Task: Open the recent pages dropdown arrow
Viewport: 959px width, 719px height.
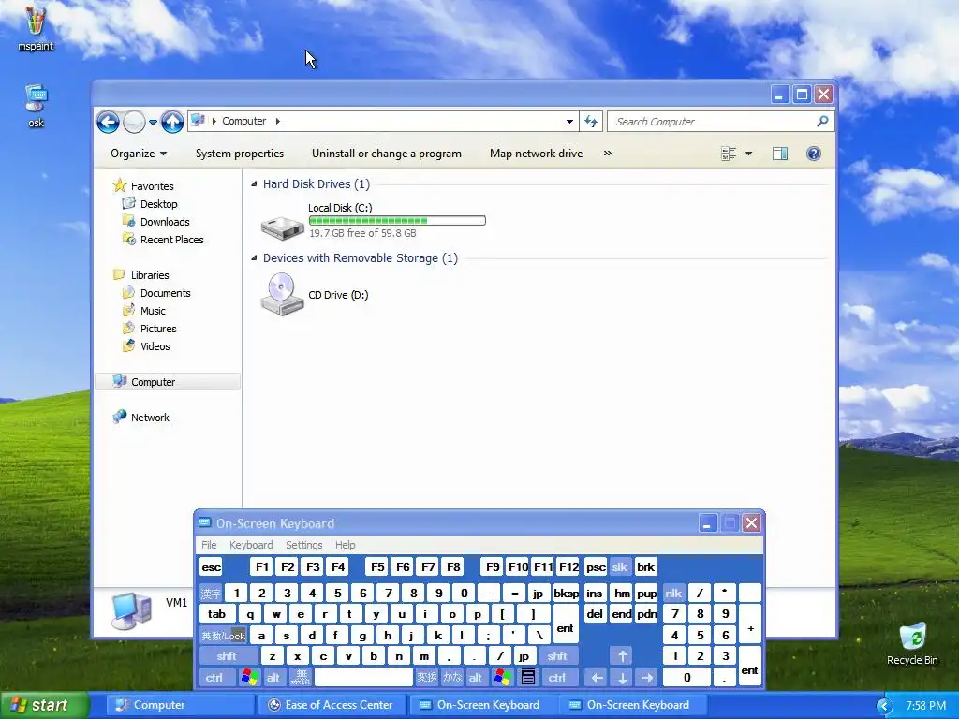Action: (x=153, y=123)
